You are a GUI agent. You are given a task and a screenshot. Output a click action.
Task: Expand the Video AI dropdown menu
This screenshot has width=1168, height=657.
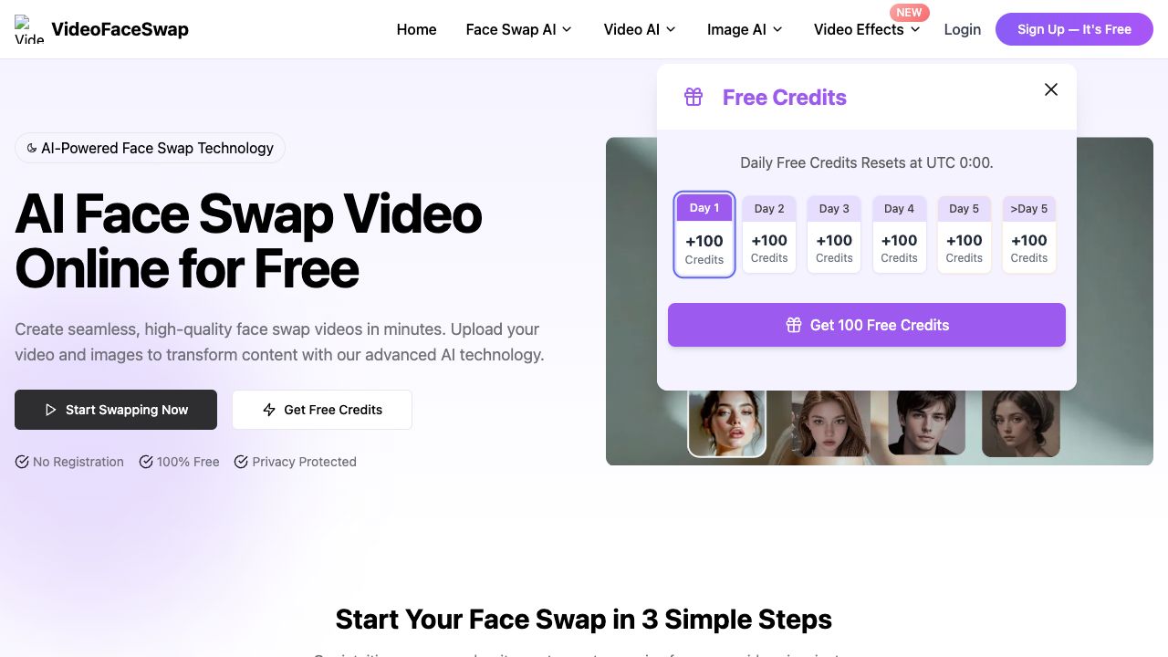[640, 29]
